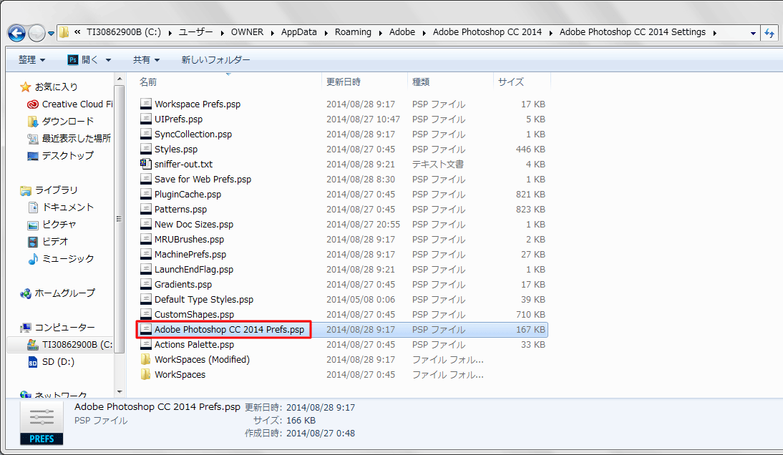
Task: Go back with the blue Back arrow
Action: [x=16, y=34]
